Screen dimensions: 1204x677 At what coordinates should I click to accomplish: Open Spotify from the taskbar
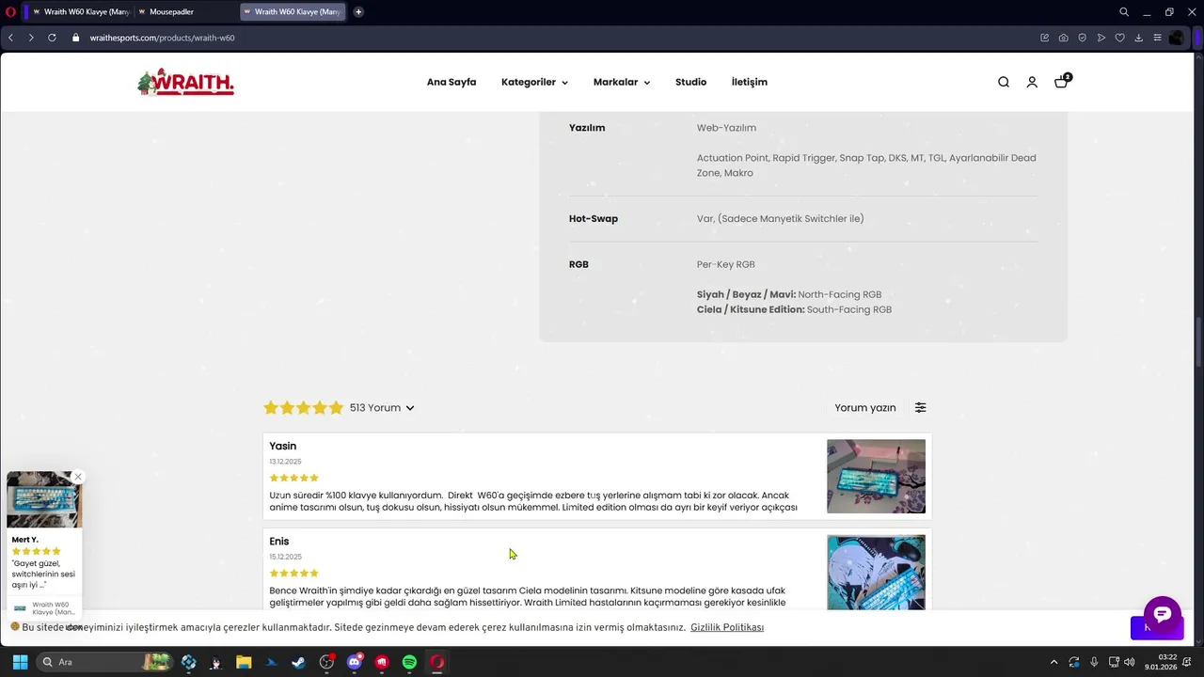[x=409, y=662]
